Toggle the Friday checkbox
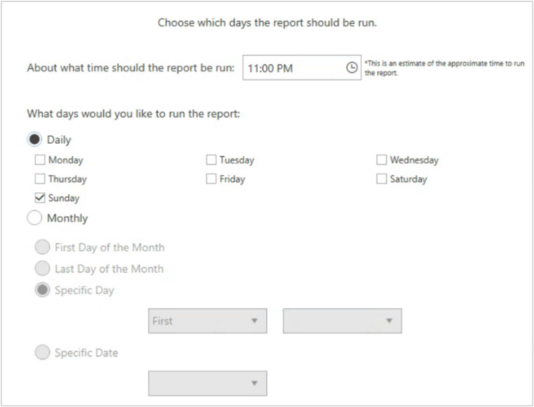 click(211, 179)
